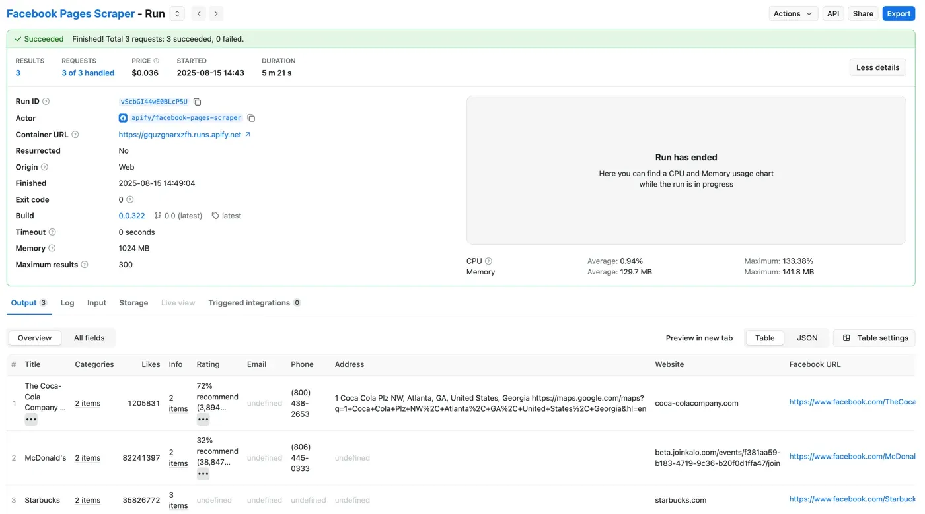The image size is (925, 514).
Task: Expand McDonald's rating ellipsis
Action: (x=203, y=474)
